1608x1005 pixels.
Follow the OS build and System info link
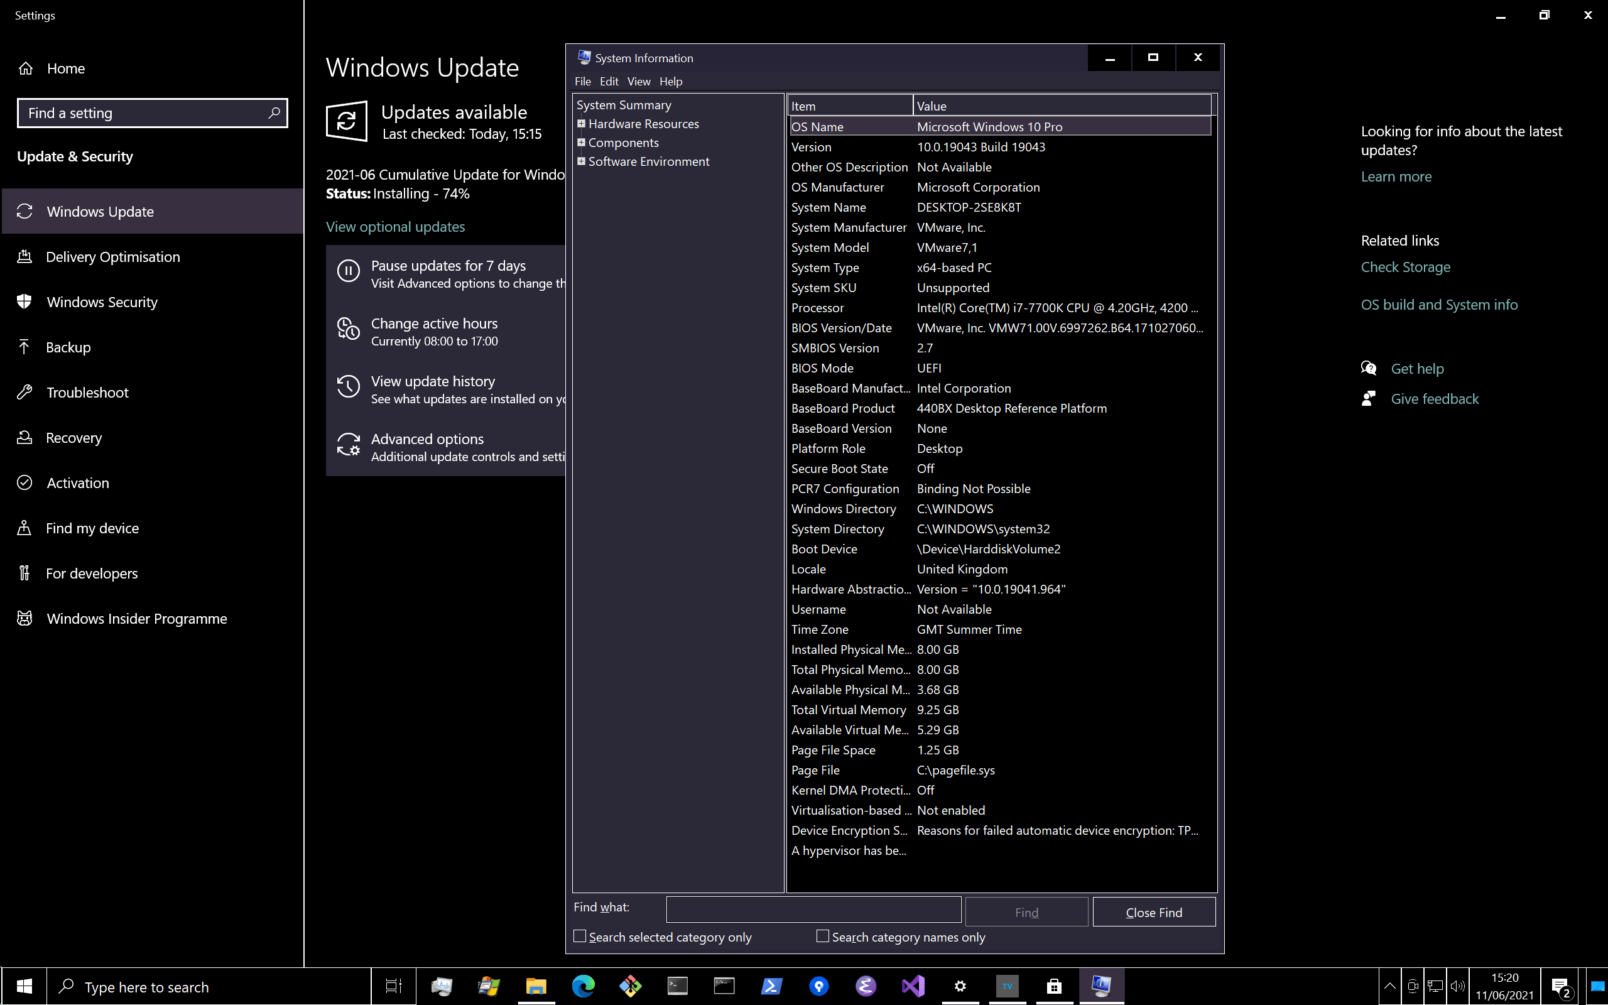point(1439,305)
